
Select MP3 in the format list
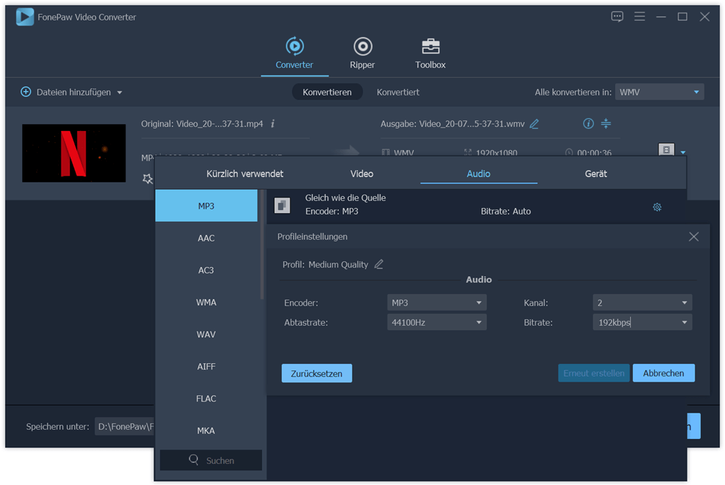(206, 206)
